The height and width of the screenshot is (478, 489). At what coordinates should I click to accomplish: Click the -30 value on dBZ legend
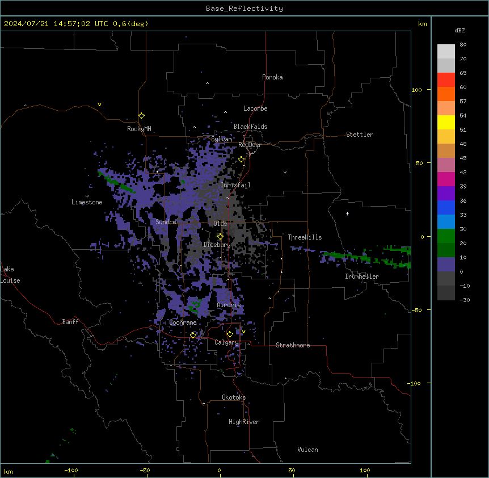(465, 300)
